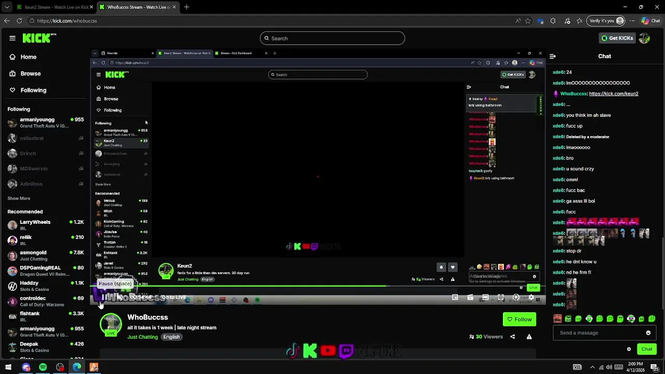The image size is (665, 374).
Task: Click the English language tag
Action: pos(171,337)
